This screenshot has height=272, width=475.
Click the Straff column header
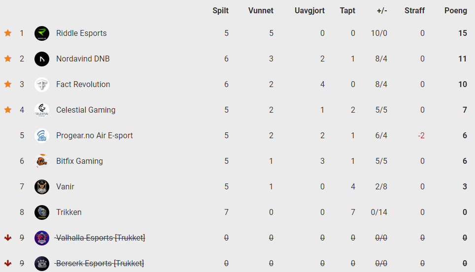click(x=414, y=11)
